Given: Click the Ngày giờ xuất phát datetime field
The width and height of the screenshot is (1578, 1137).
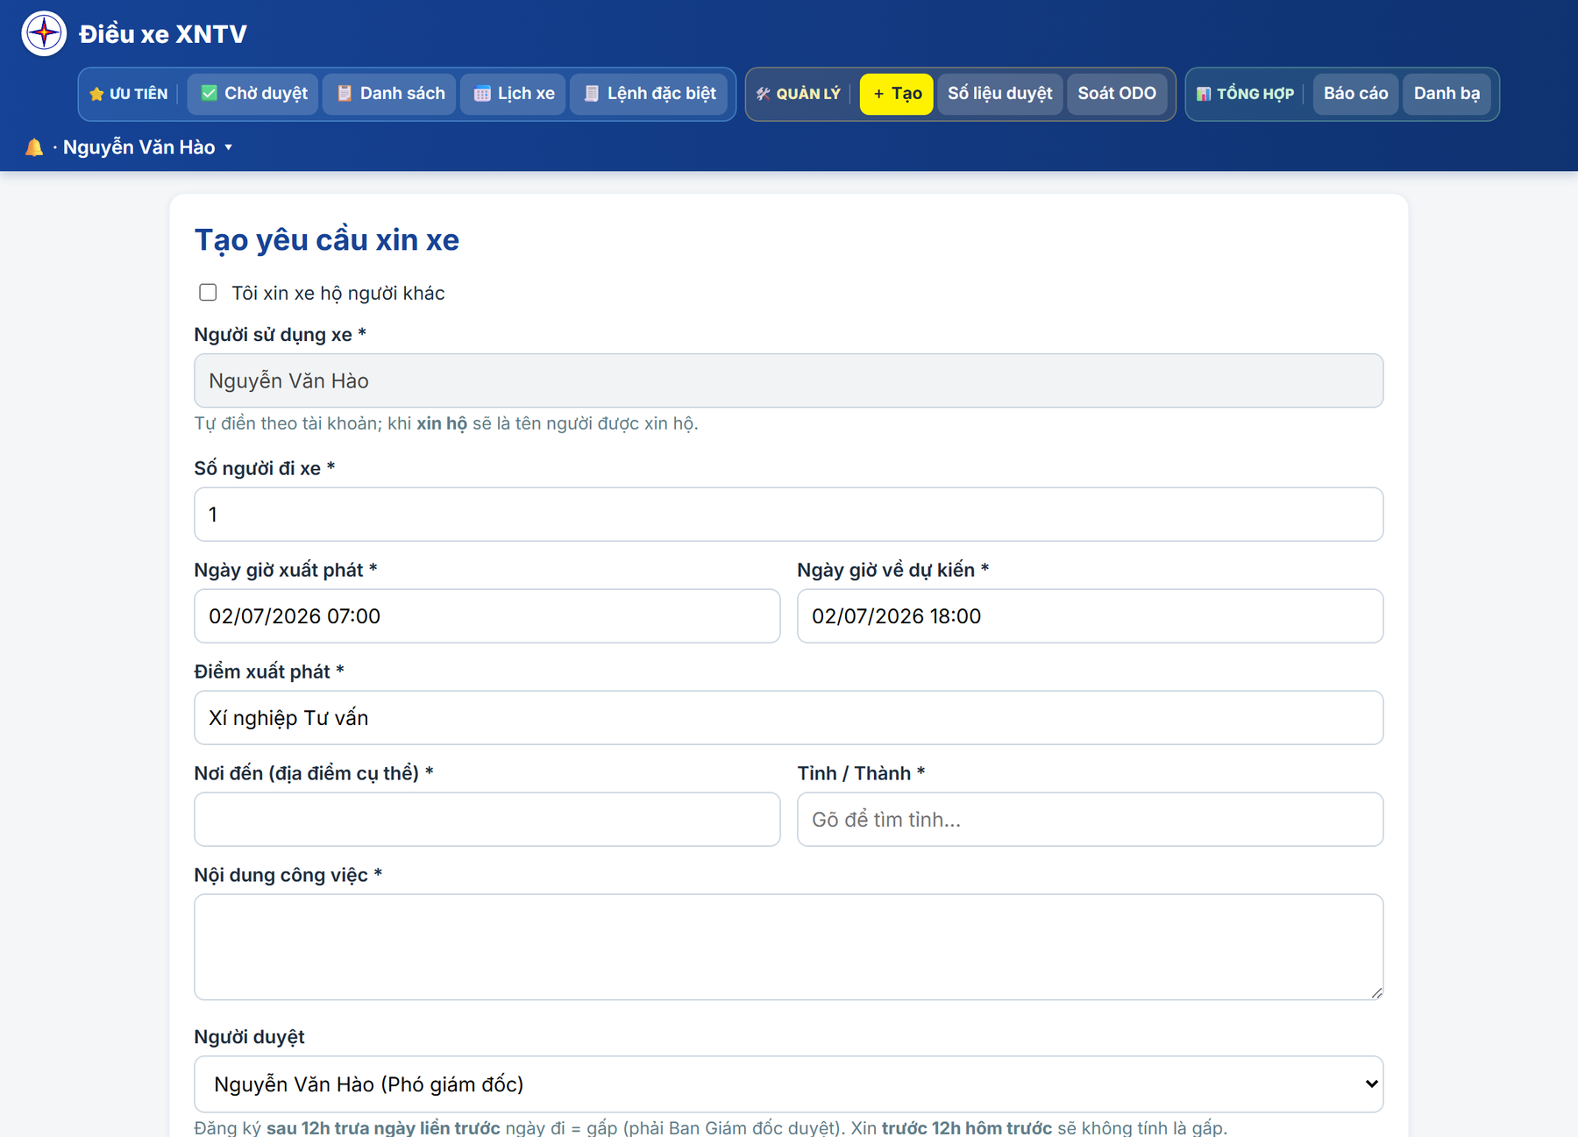Looking at the screenshot, I should click(x=487, y=615).
